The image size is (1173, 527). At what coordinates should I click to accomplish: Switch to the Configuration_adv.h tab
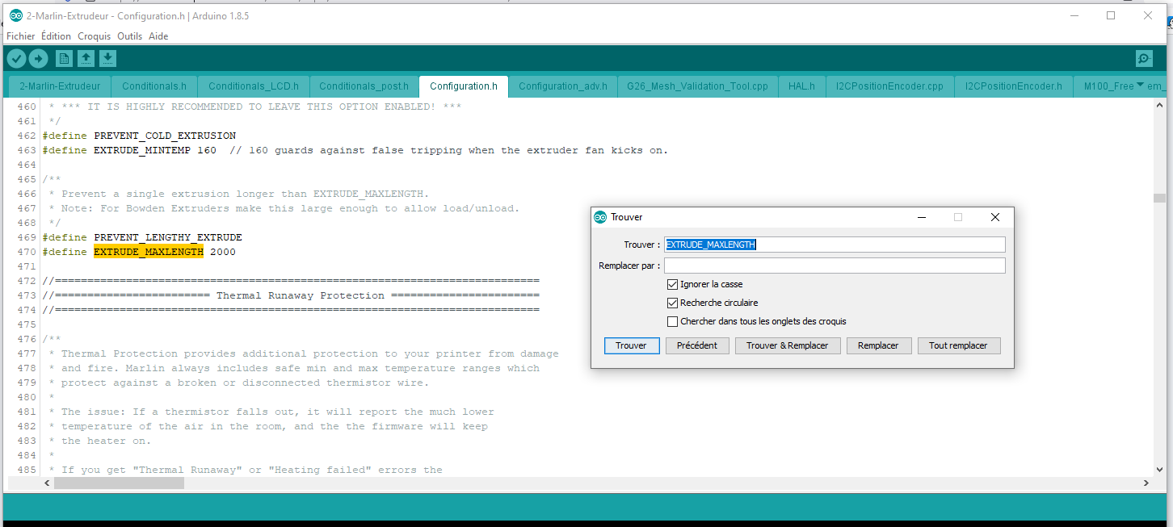564,86
